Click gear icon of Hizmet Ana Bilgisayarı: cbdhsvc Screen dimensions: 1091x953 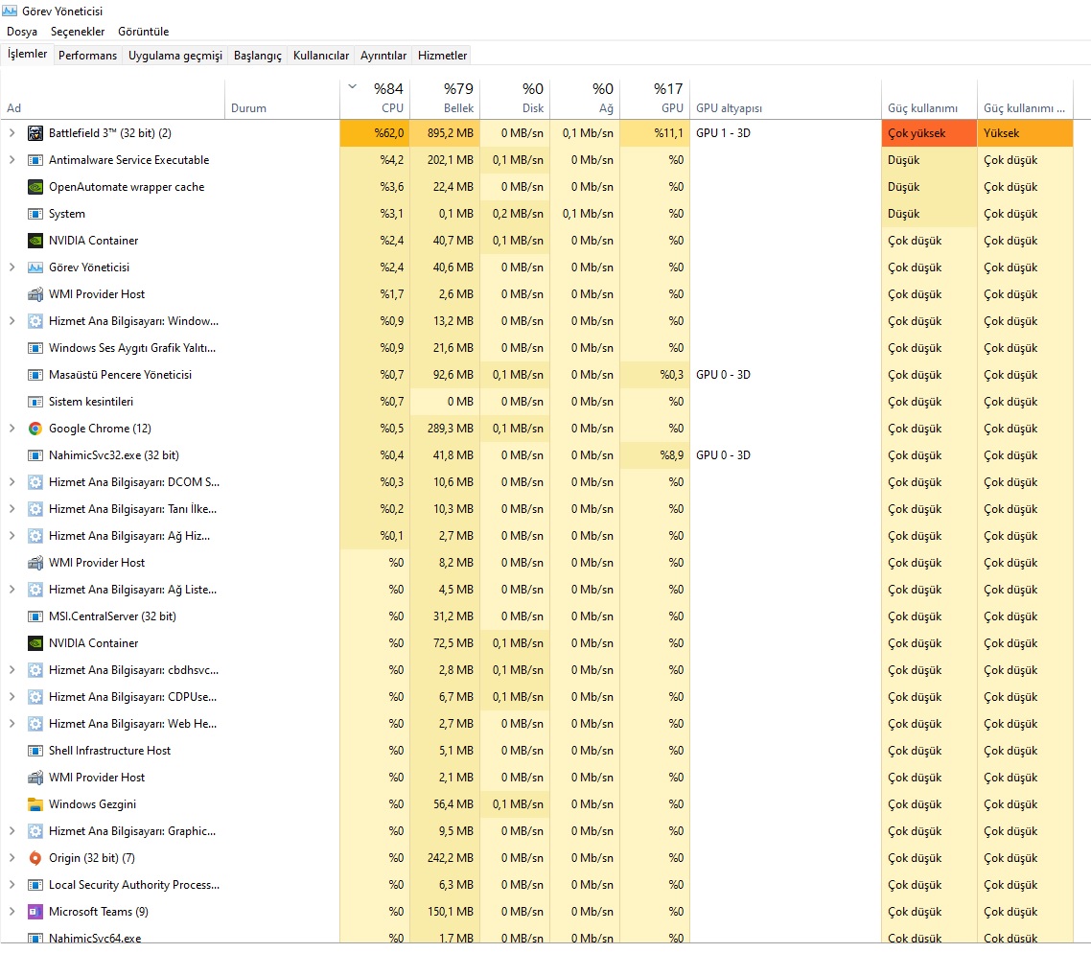(35, 670)
